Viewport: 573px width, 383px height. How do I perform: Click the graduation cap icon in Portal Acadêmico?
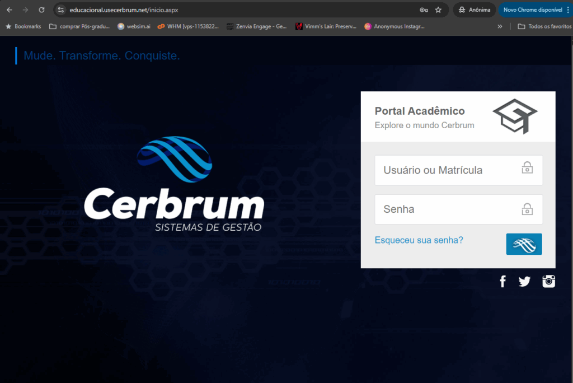[515, 116]
